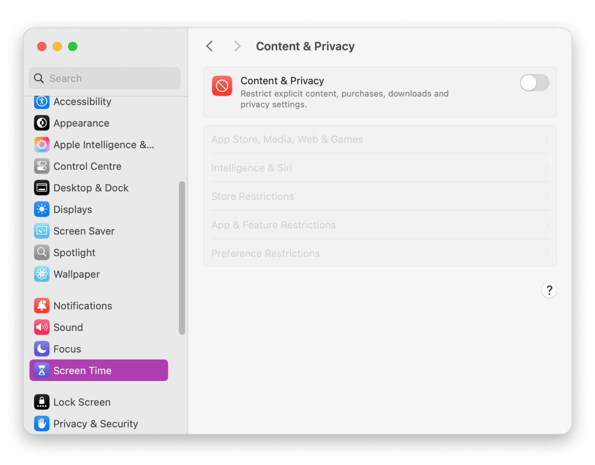595x465 pixels.
Task: Open Appearance settings icon
Action: (x=42, y=123)
